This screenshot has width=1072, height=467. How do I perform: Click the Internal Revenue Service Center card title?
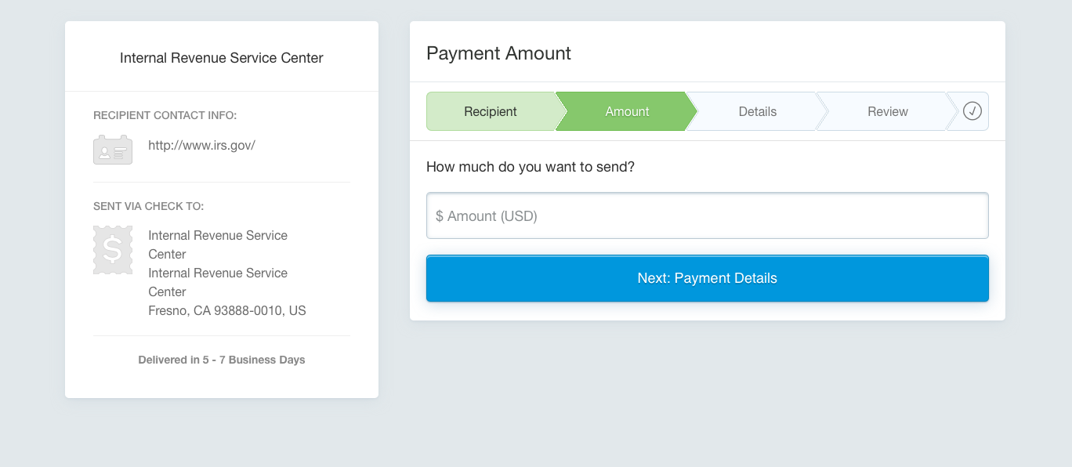pos(222,58)
